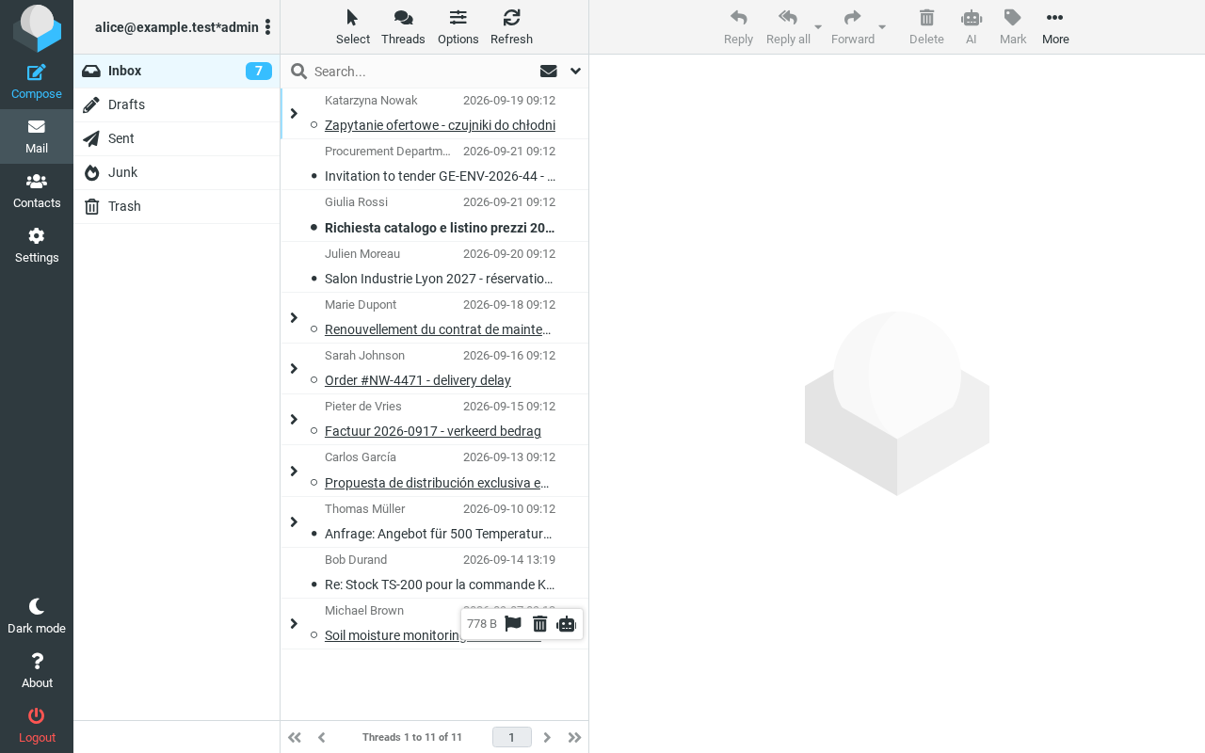Click the Reply all button
Image resolution: width=1205 pixels, height=753 pixels.
[788, 27]
